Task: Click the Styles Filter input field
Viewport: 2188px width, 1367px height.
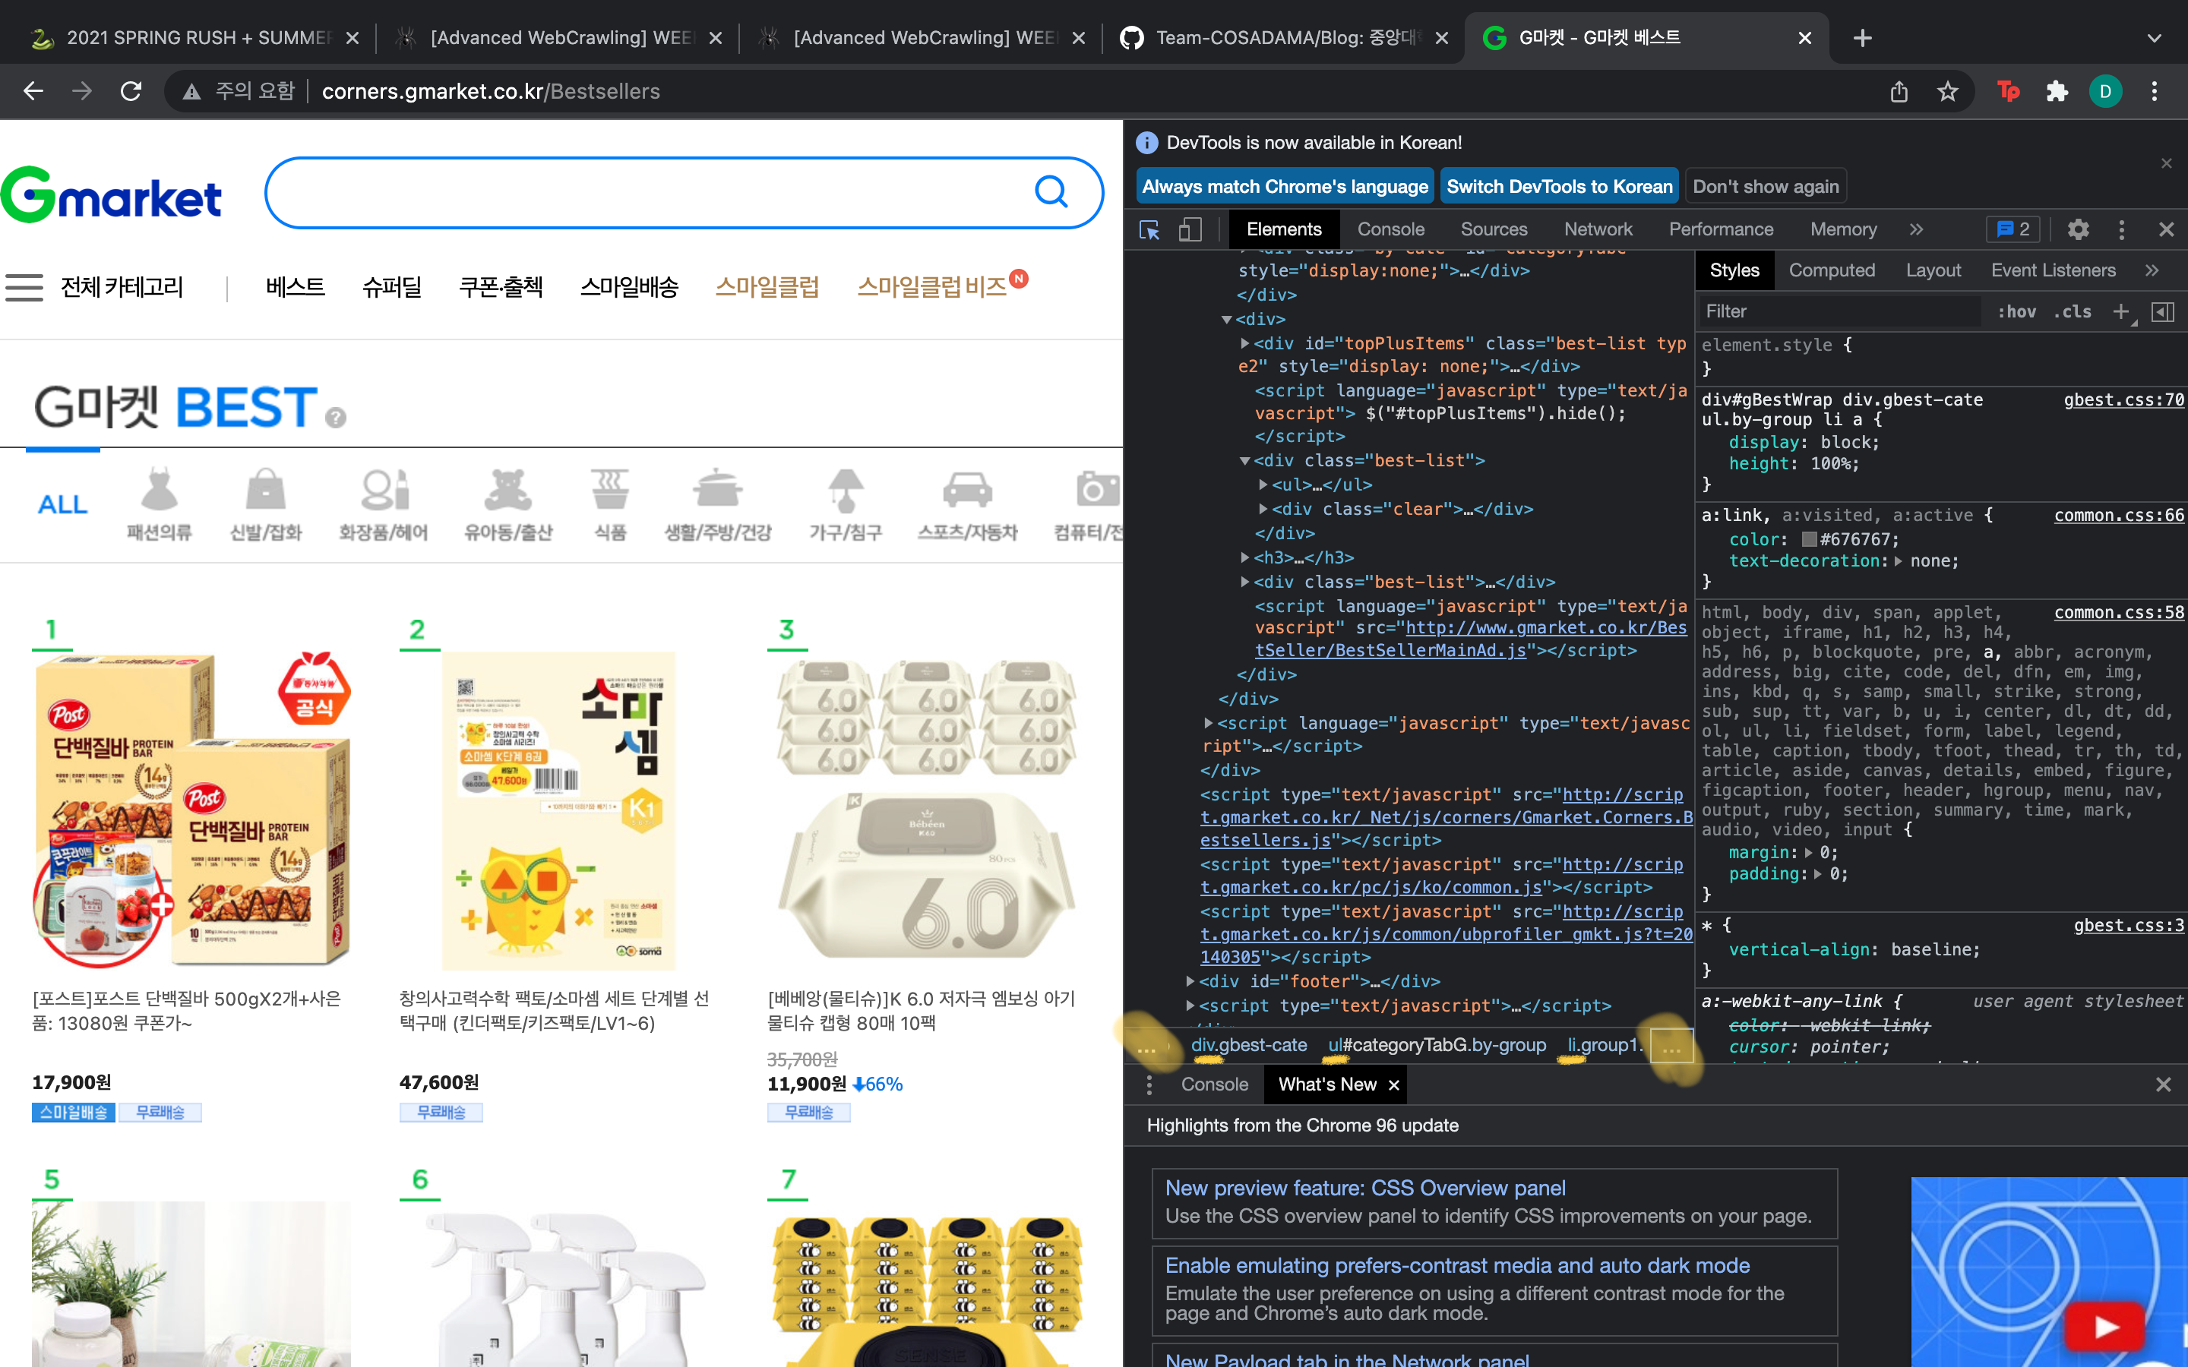Action: click(1840, 312)
